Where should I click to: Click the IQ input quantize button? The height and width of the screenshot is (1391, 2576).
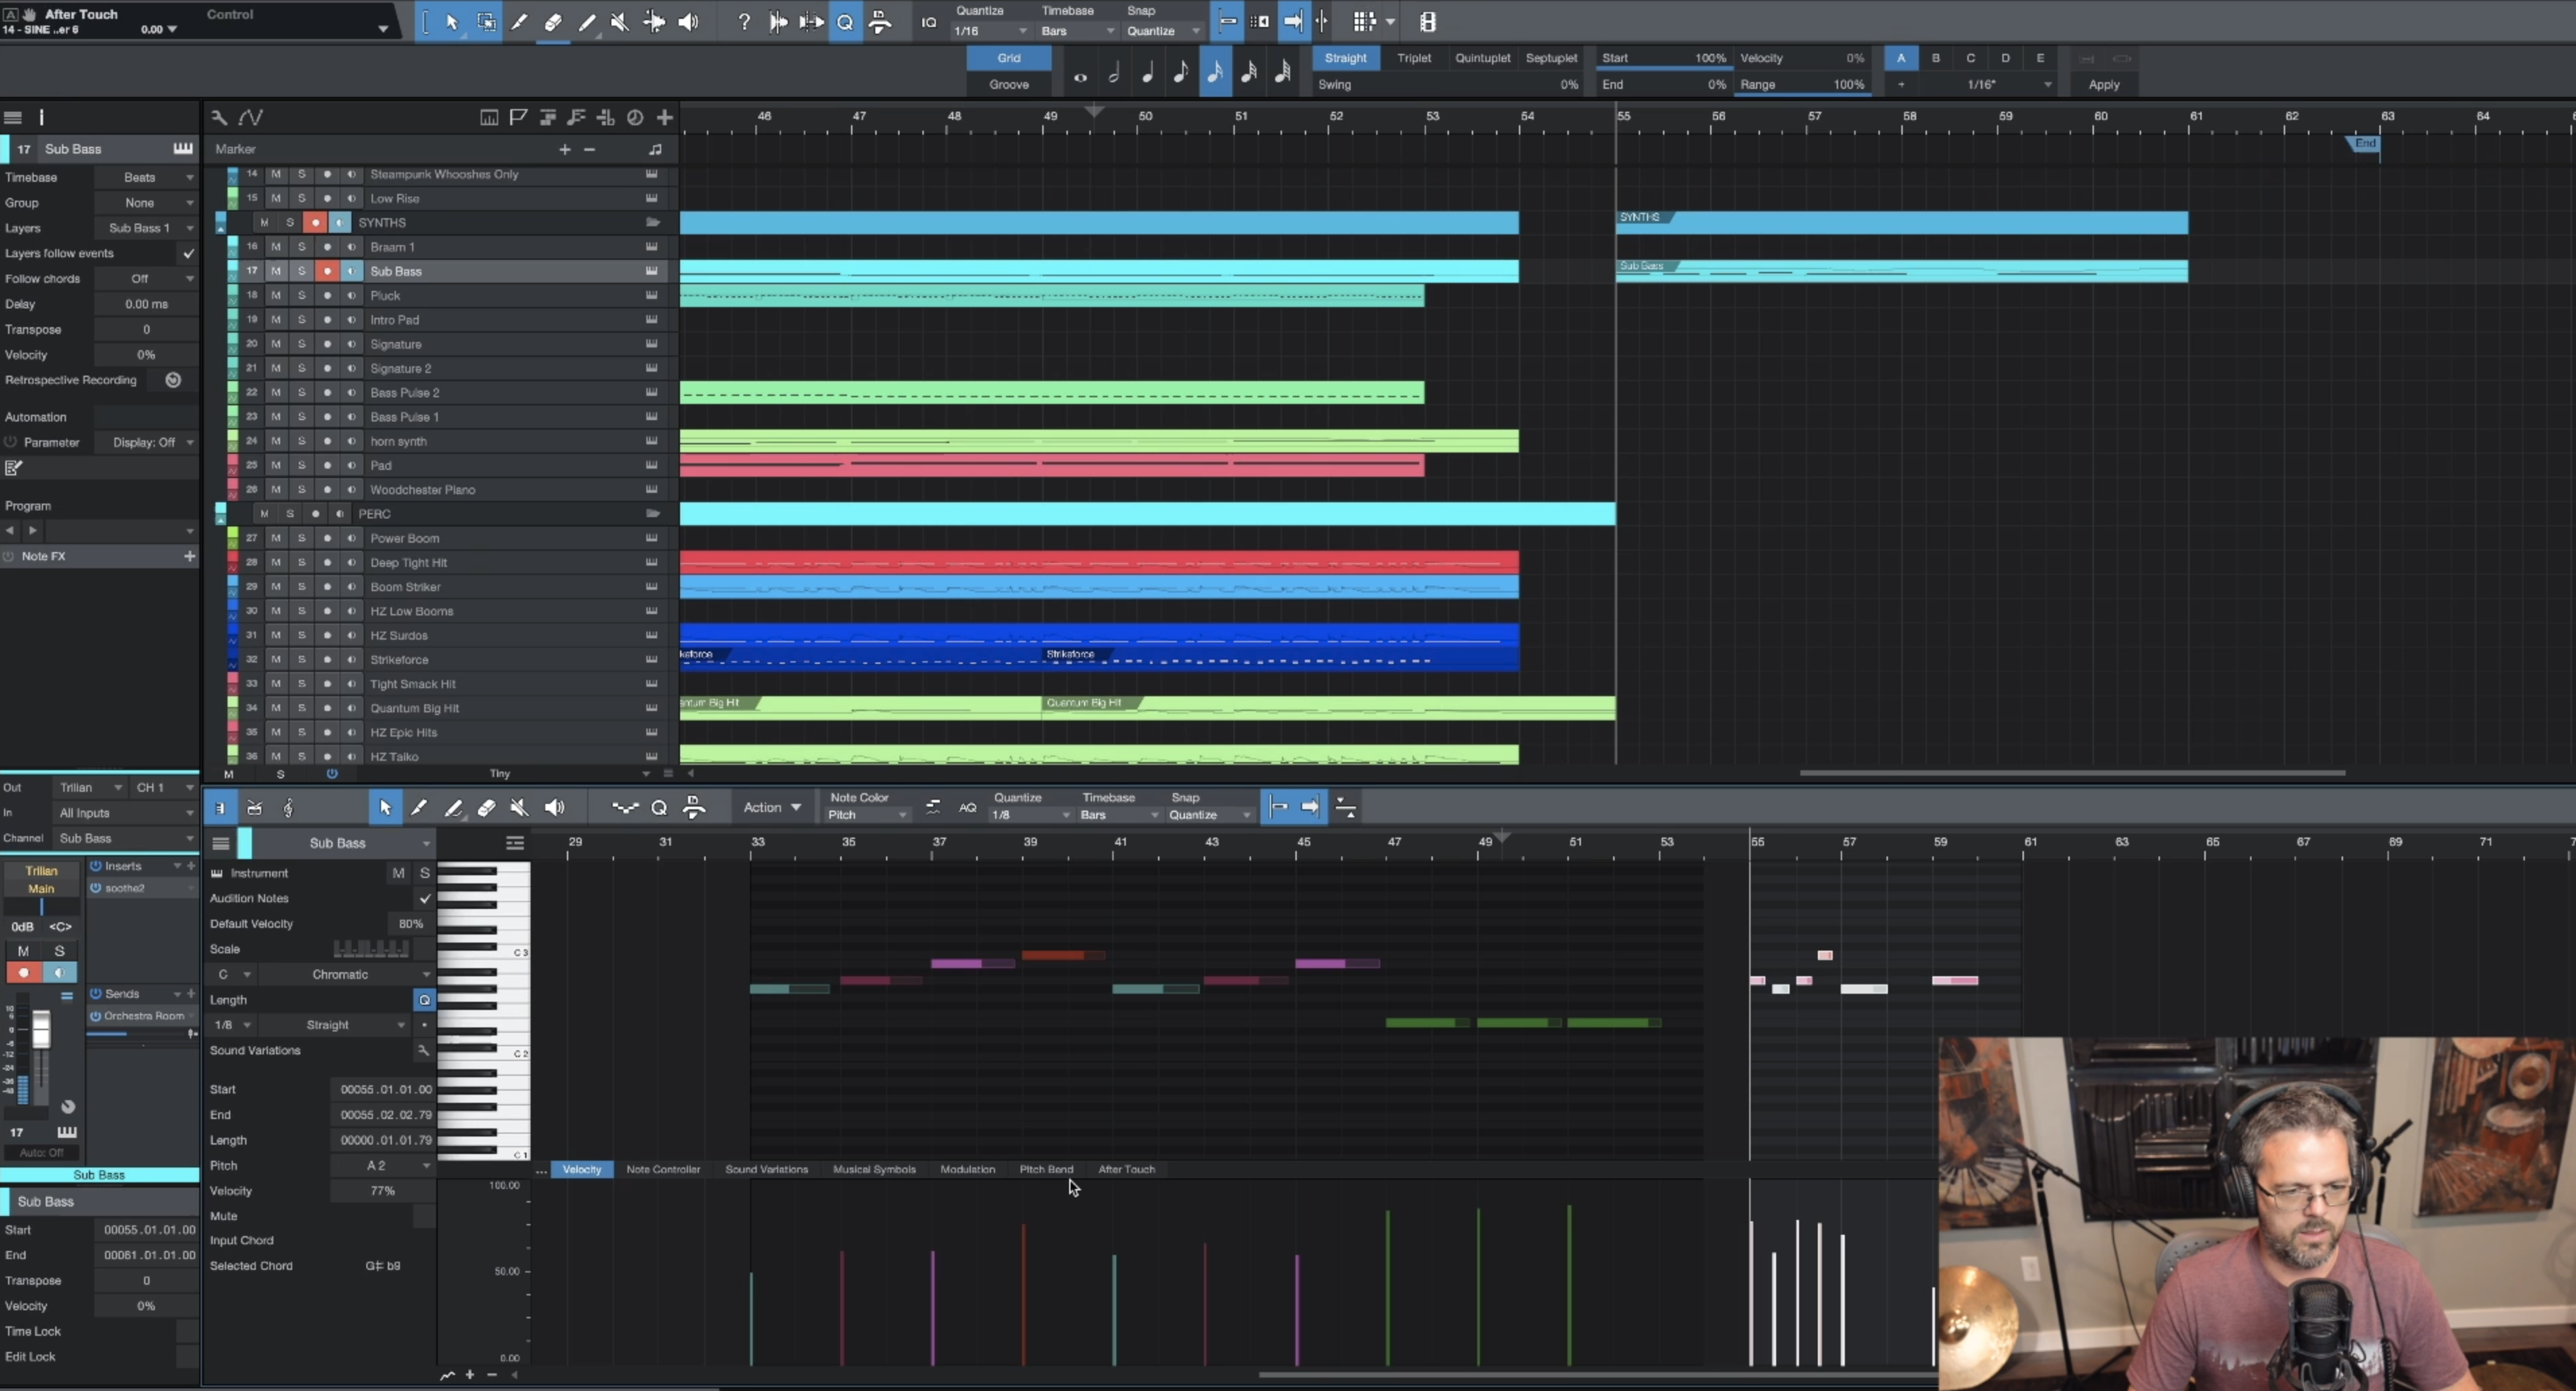pos(928,22)
